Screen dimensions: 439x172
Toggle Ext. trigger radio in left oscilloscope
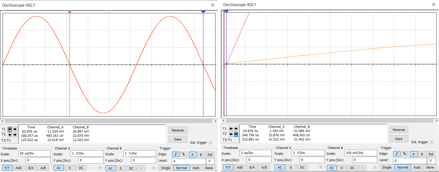[211, 143]
